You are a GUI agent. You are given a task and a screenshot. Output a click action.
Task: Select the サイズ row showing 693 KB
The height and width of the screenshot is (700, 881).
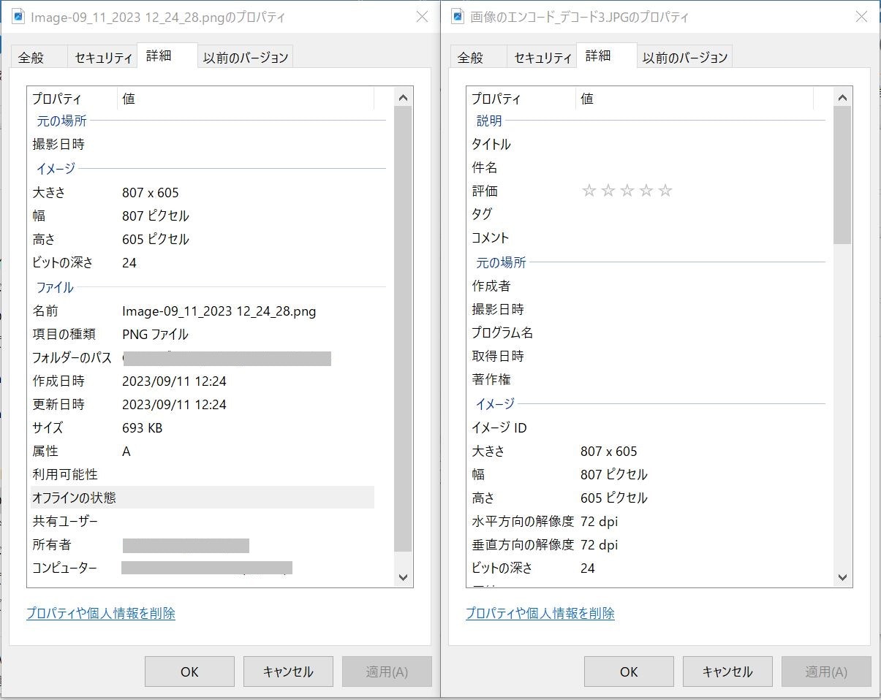(201, 427)
